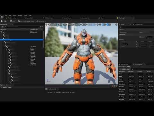Open the LOD Auto dropdown in the viewport
Image resolution: width=154 pixels, height=116 pixels.
coord(78,24)
